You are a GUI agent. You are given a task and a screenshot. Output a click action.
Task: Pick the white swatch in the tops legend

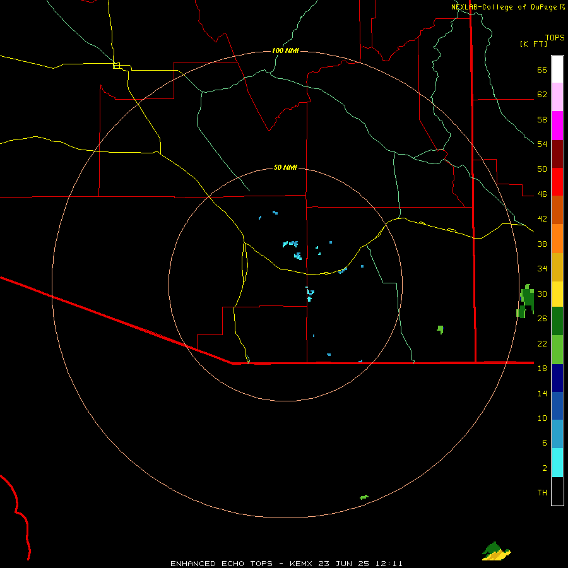(557, 69)
